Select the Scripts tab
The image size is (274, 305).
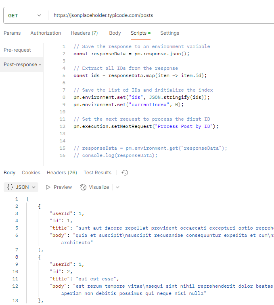click(140, 33)
